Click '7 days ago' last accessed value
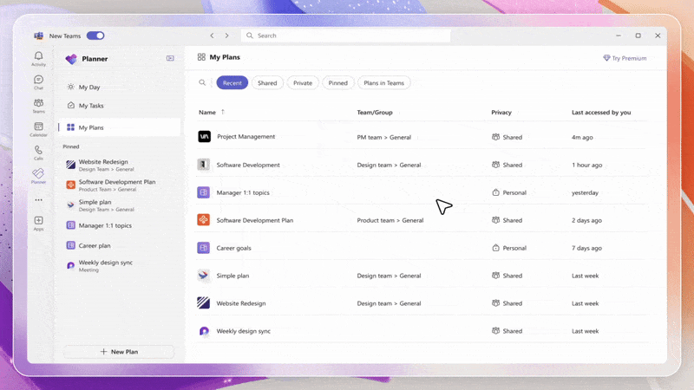This screenshot has width=694, height=390. tap(586, 248)
